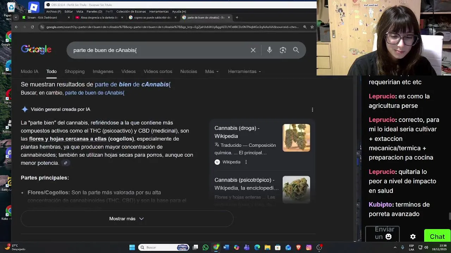
Task: Select the Shopping results tab
Action: 75,71
